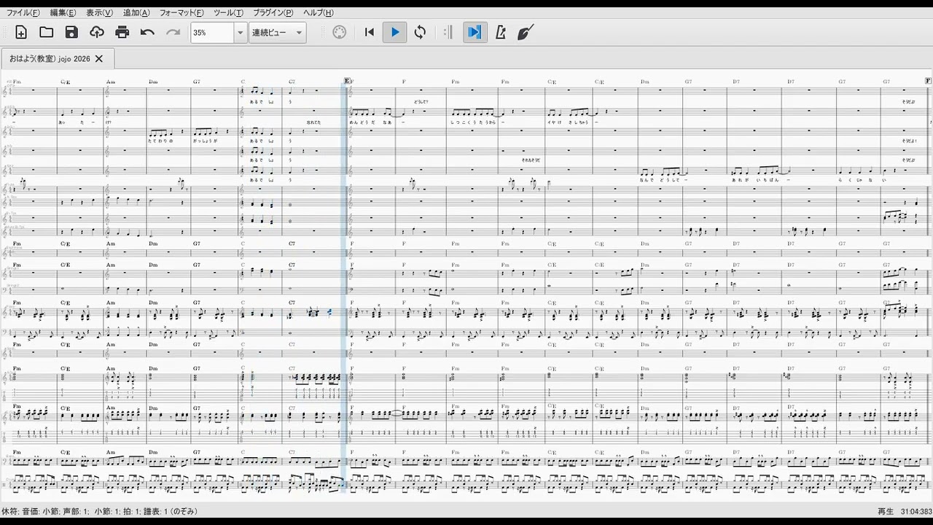Select lyric text 忘れてた
Viewport: 933px width, 525px height.
pyautogui.click(x=313, y=122)
